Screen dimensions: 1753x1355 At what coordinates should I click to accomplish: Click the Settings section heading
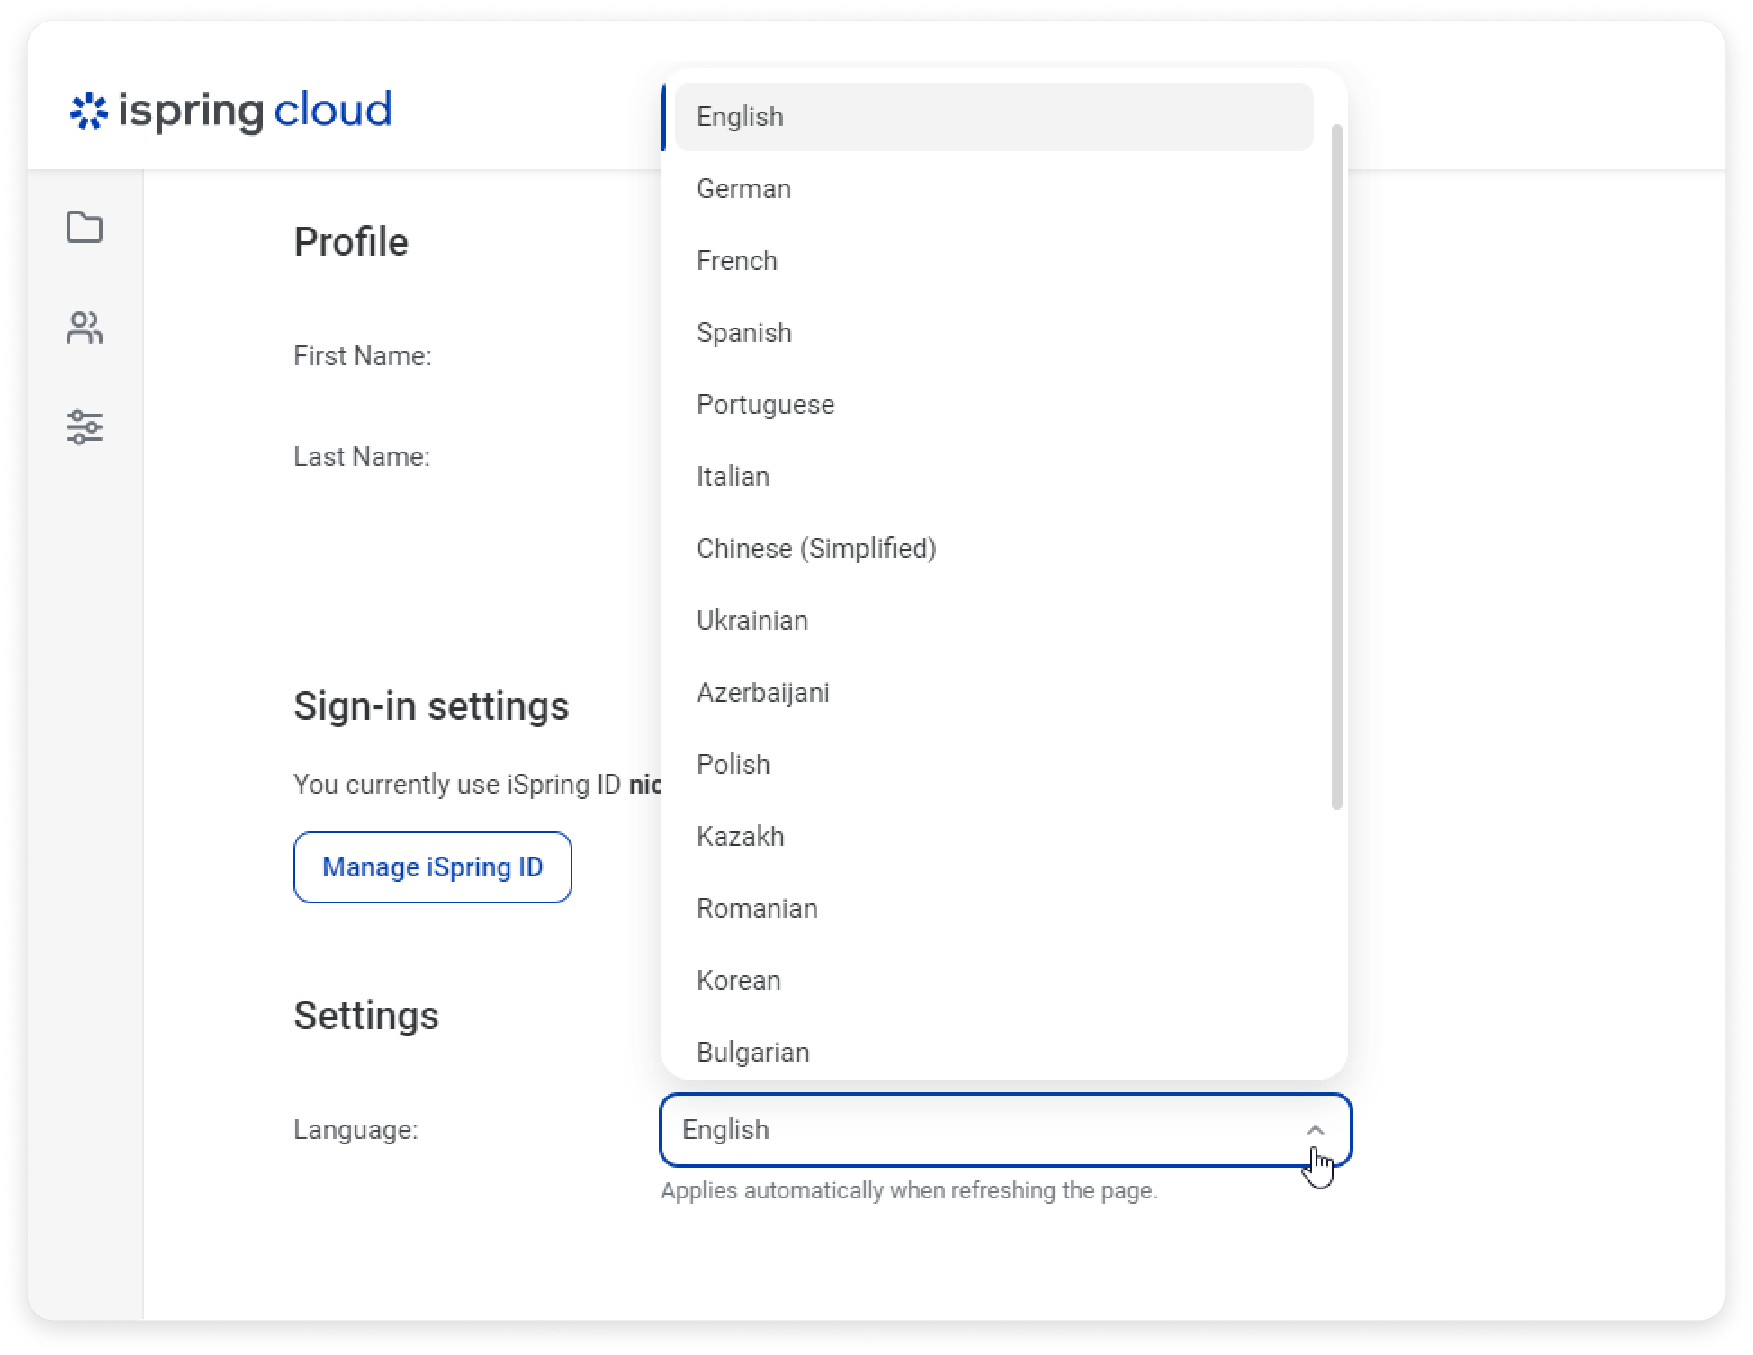tap(366, 1016)
